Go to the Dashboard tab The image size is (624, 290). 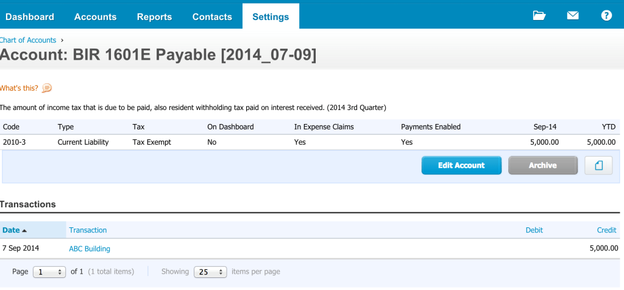[30, 16]
